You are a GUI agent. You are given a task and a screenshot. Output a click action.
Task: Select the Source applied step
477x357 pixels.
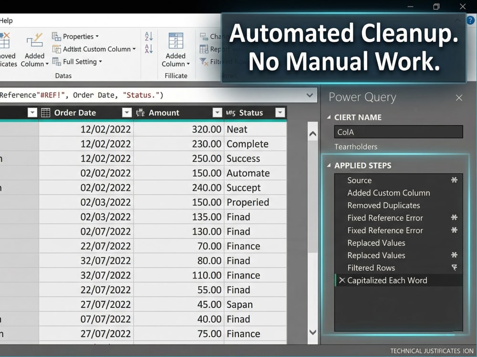pos(398,180)
